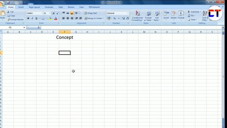
Task: Open Cell Styles gallery
Action: coord(157,16)
